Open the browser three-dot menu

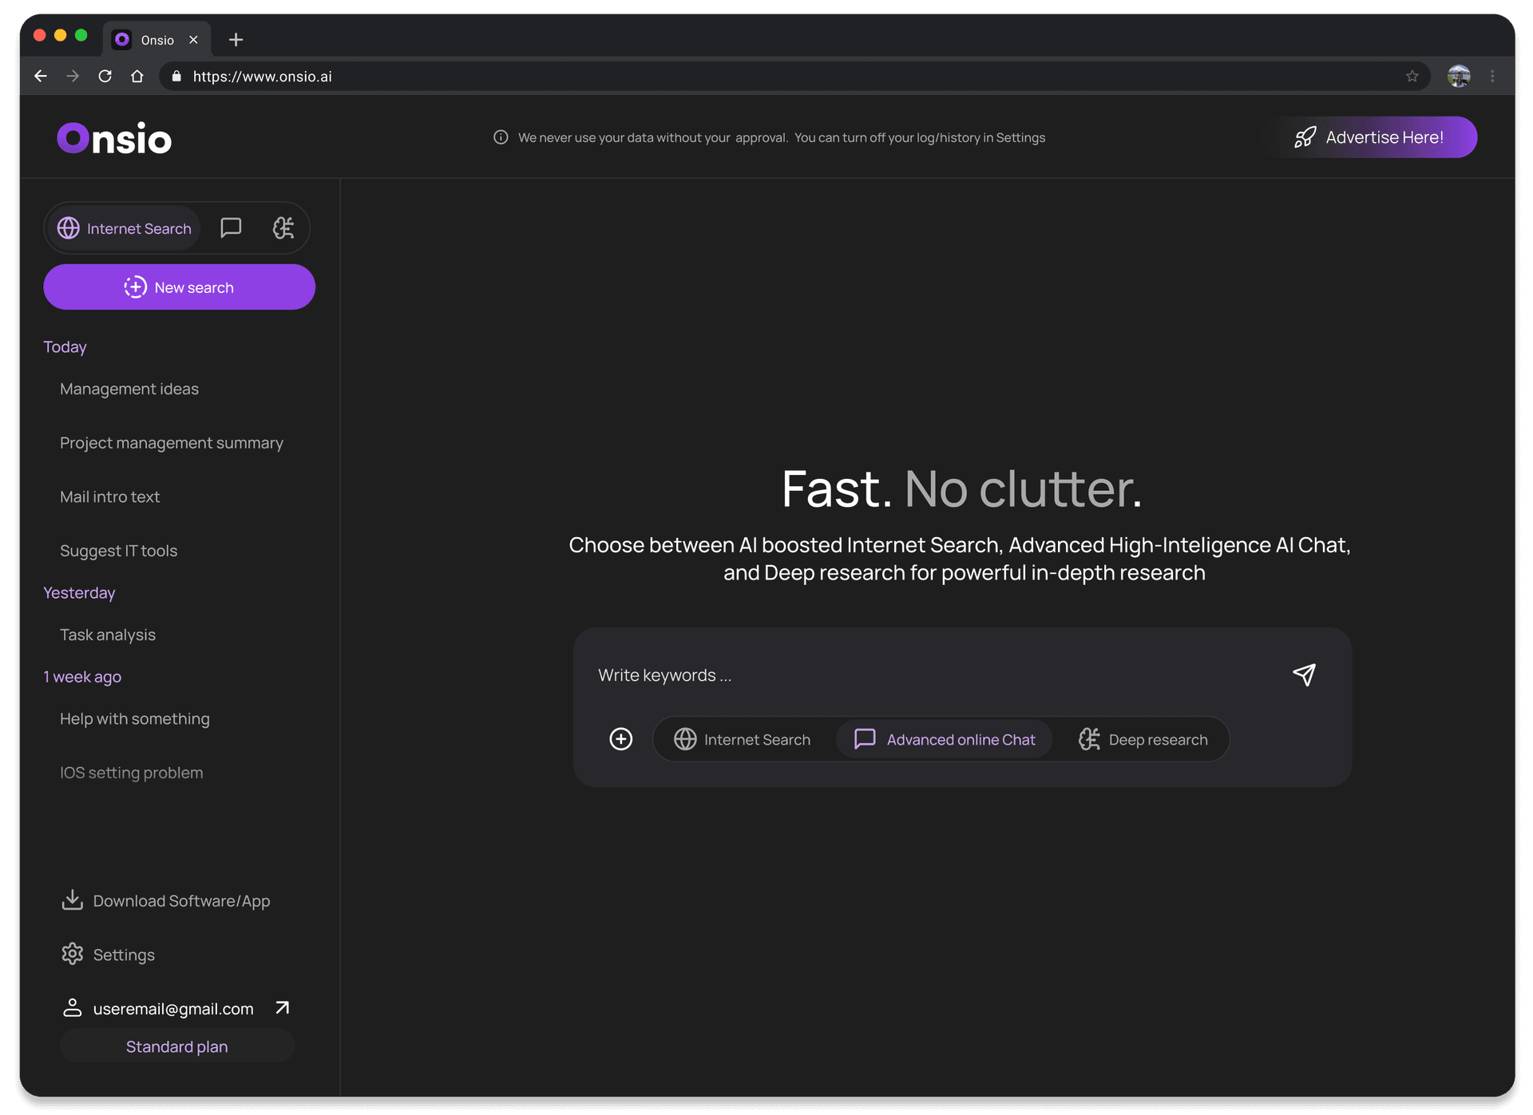click(1492, 77)
